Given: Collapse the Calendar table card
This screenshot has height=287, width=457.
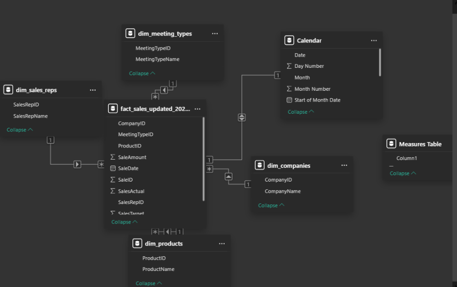Looking at the screenshot, I should (x=300, y=112).
